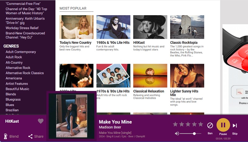Favorite HitKast with the heart icon

[41, 121]
